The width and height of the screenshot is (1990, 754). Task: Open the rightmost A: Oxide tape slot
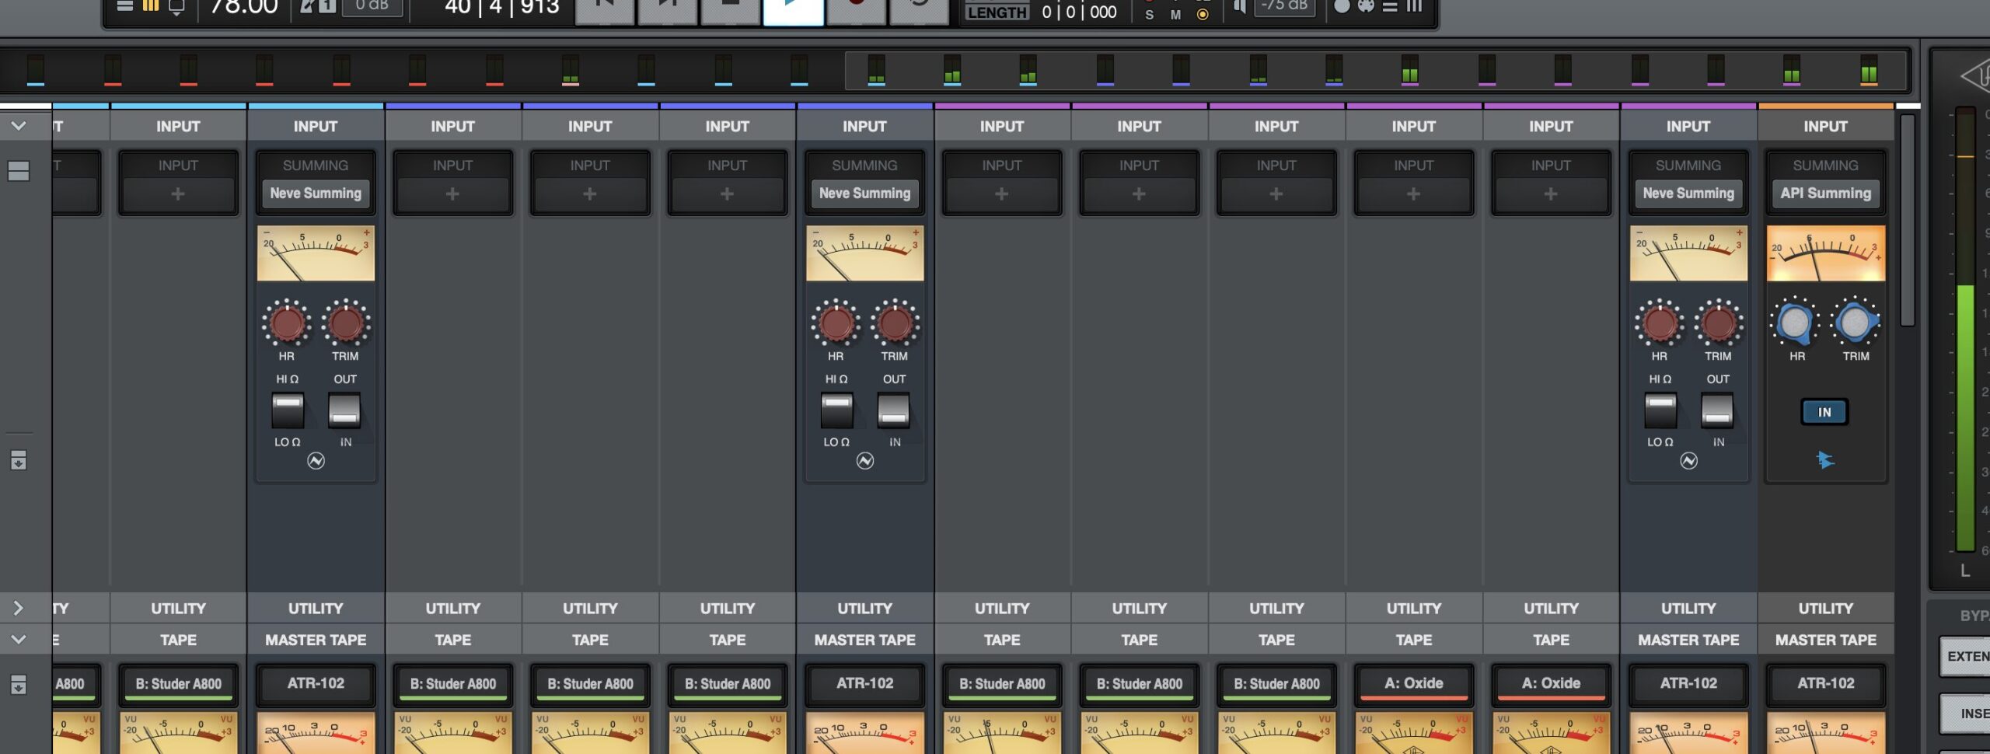1551,684
